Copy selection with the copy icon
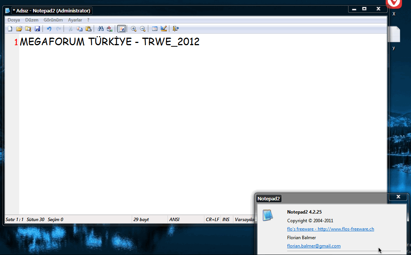Image resolution: width=411 pixels, height=255 pixels. 79,29
